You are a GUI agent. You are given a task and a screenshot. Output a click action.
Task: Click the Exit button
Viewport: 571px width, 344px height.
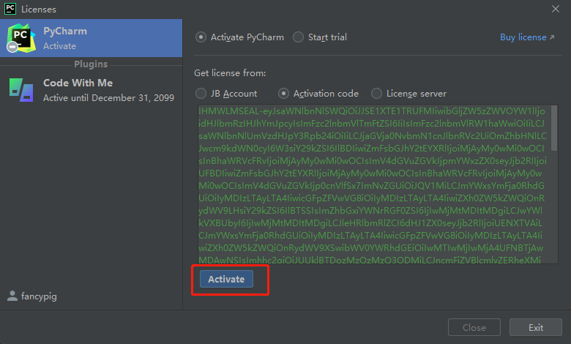pos(535,328)
